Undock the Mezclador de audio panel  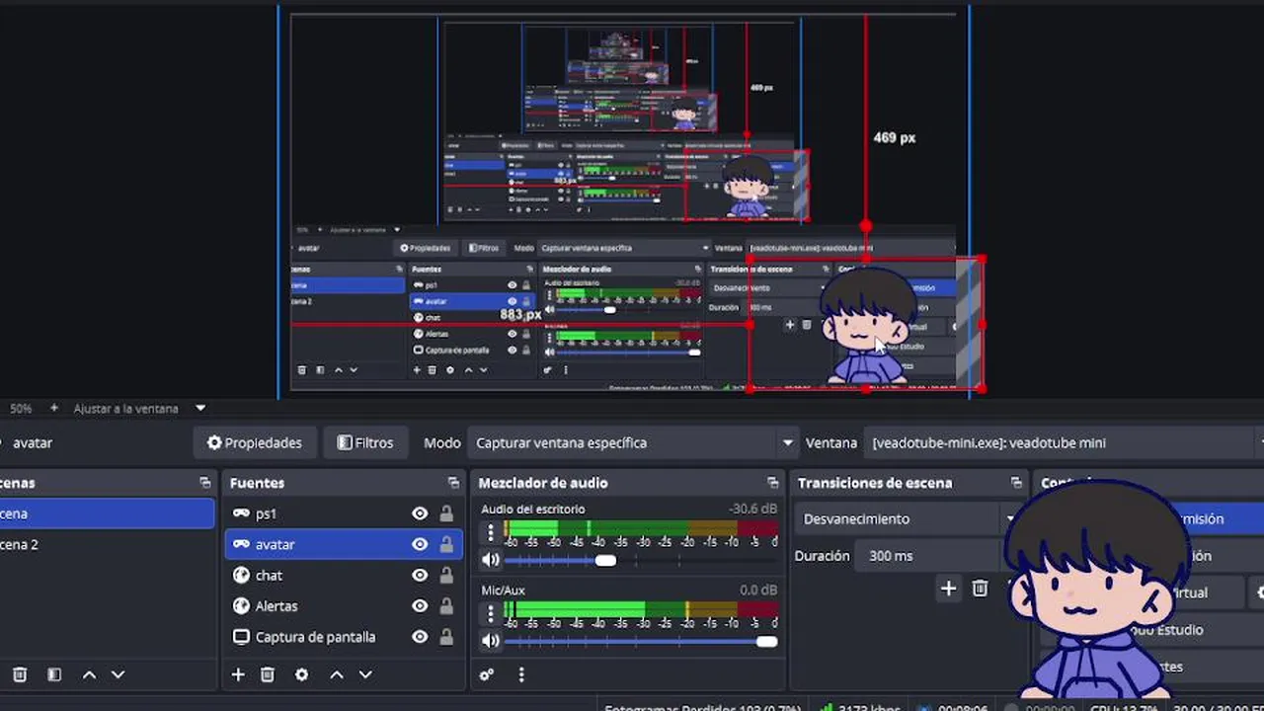pyautogui.click(x=772, y=483)
